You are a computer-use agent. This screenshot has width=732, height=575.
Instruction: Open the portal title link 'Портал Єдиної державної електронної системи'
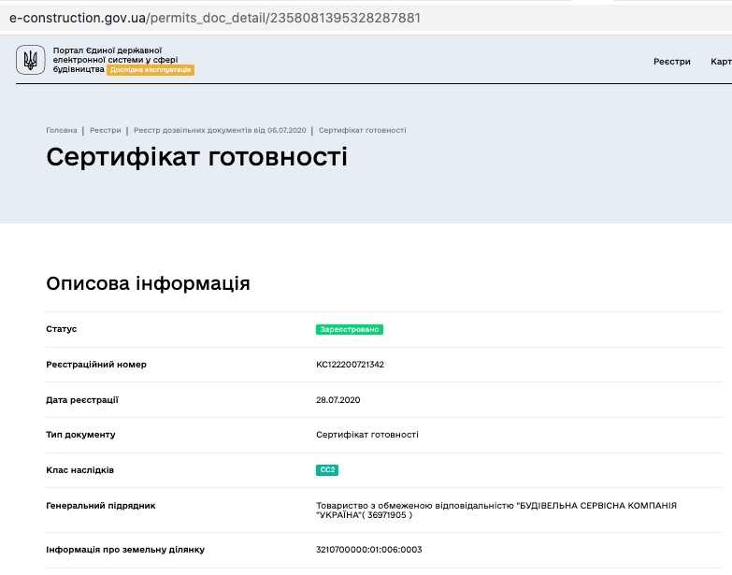(115, 60)
